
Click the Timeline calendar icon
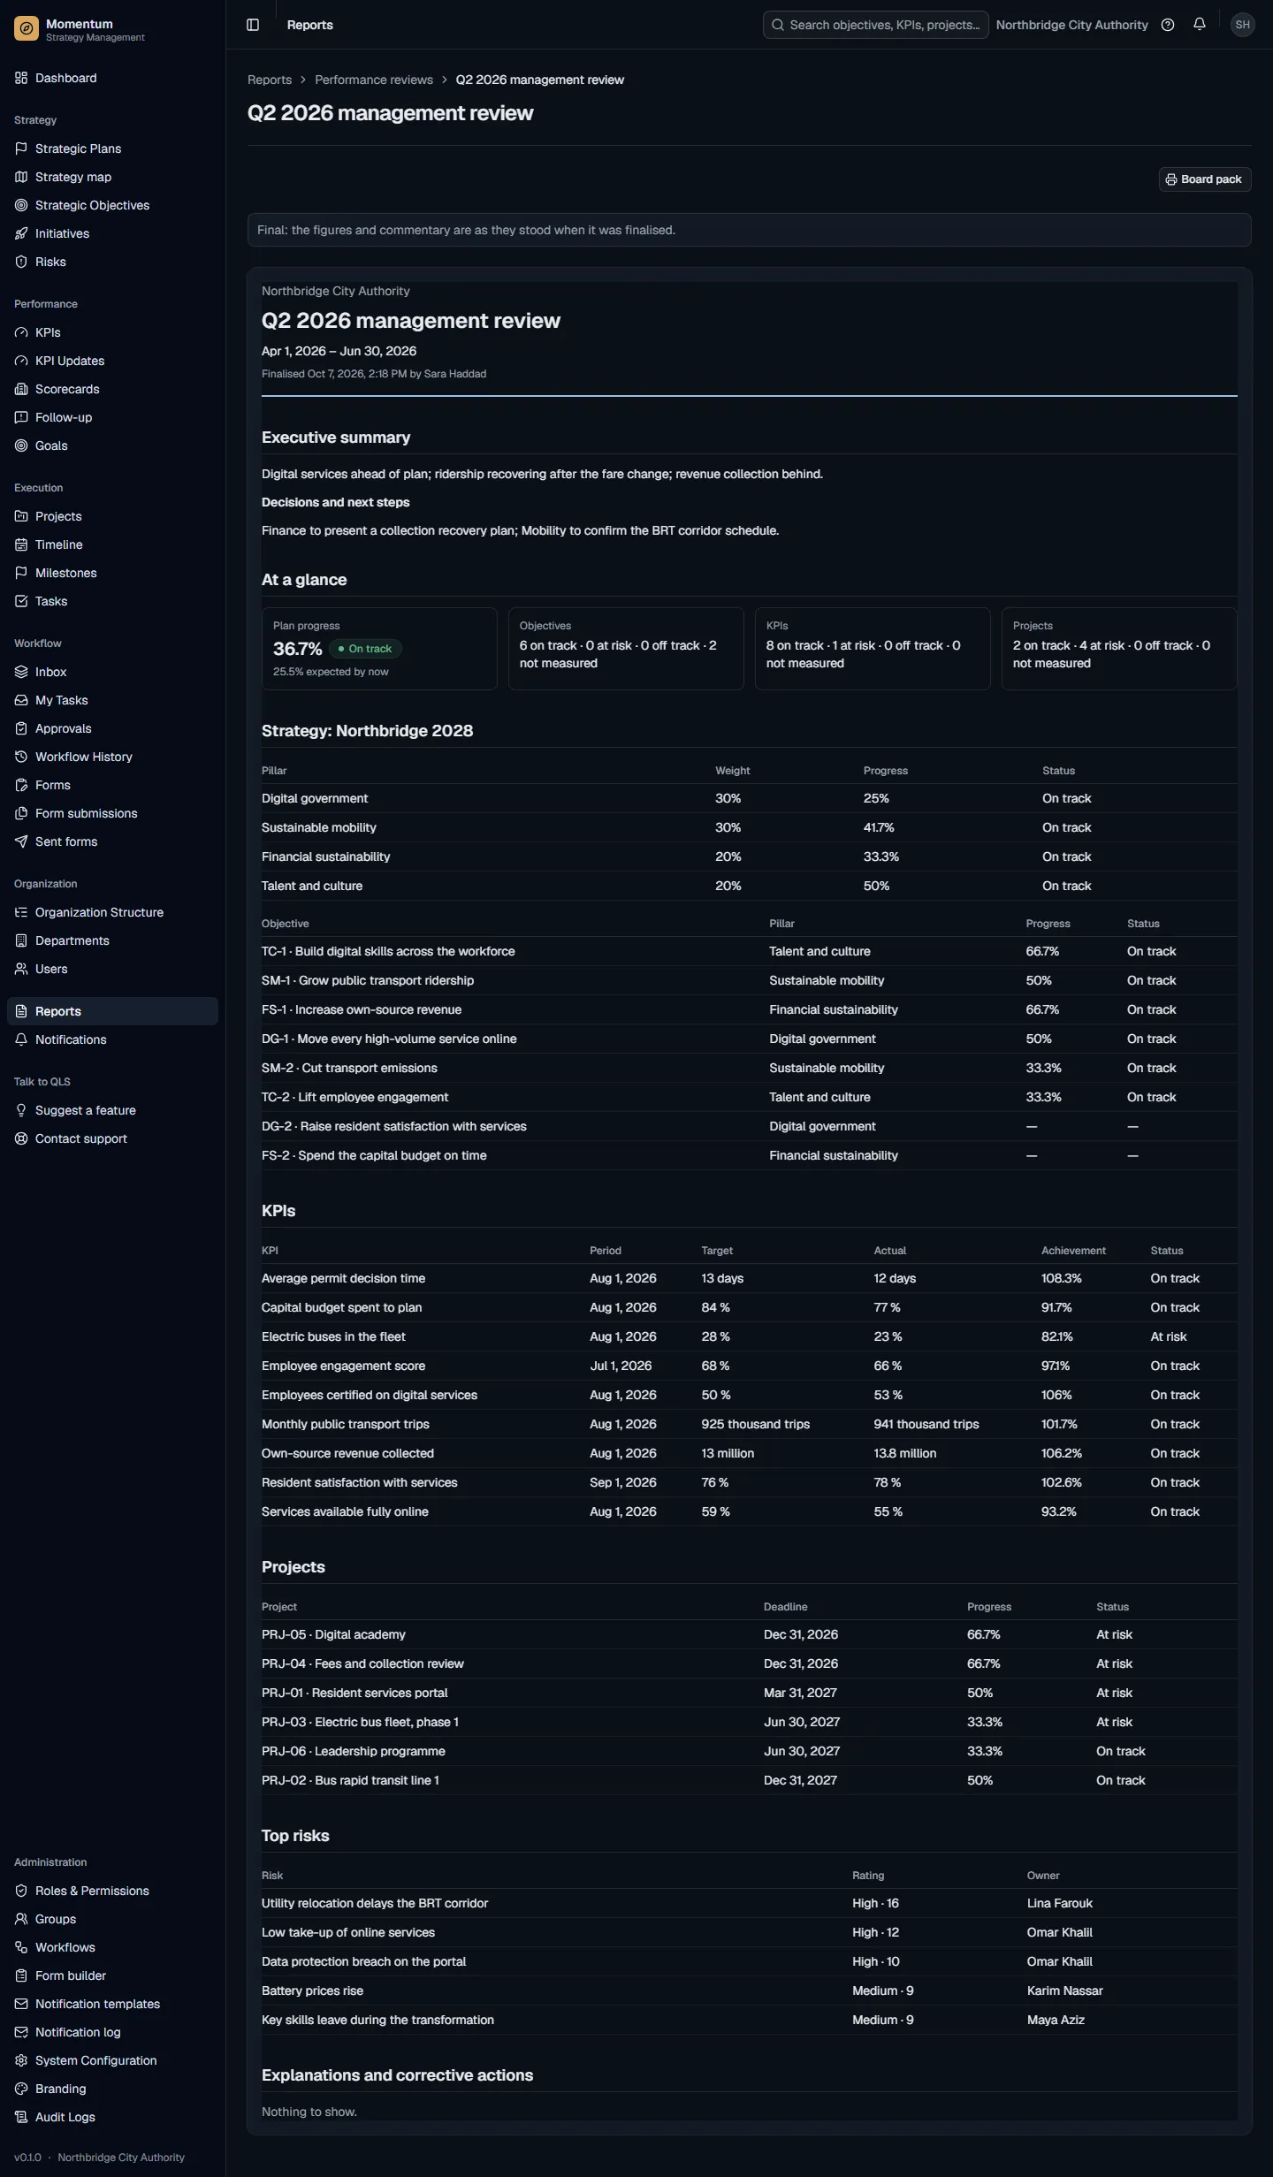click(x=21, y=544)
